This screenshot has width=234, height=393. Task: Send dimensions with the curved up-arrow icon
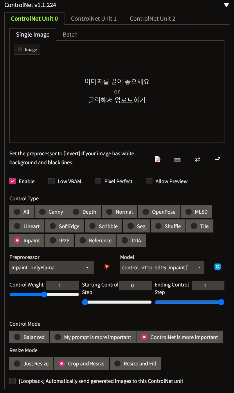click(x=217, y=158)
